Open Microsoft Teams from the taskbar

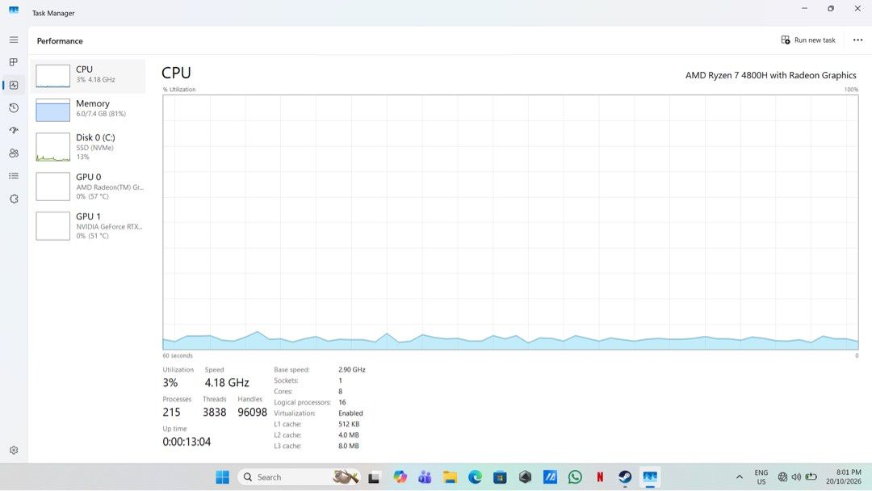[425, 477]
